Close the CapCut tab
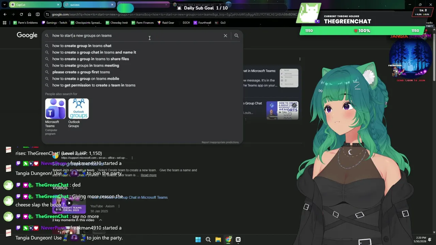 [x=58, y=5]
